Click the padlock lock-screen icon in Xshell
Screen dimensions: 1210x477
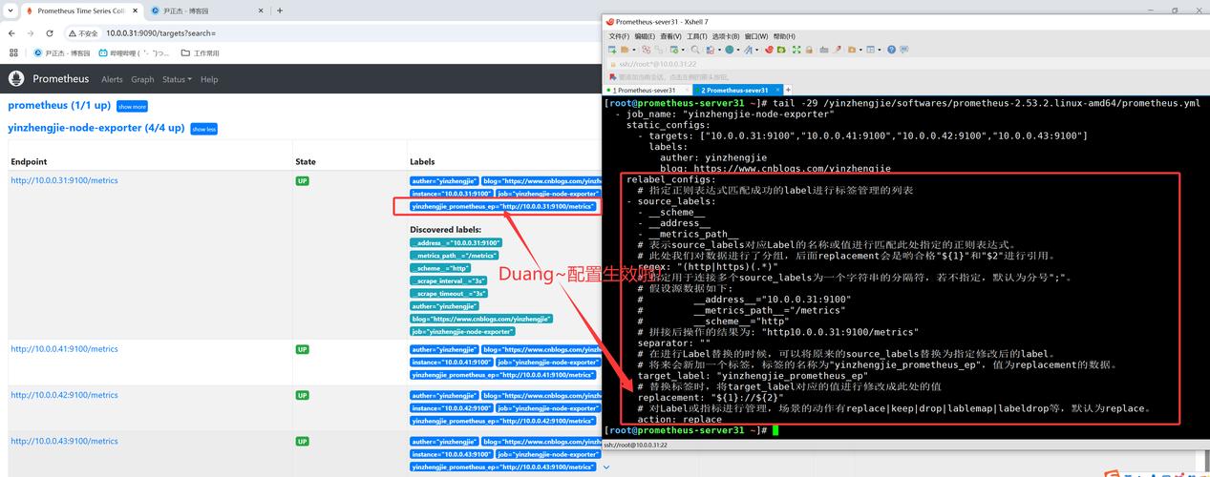click(x=809, y=50)
